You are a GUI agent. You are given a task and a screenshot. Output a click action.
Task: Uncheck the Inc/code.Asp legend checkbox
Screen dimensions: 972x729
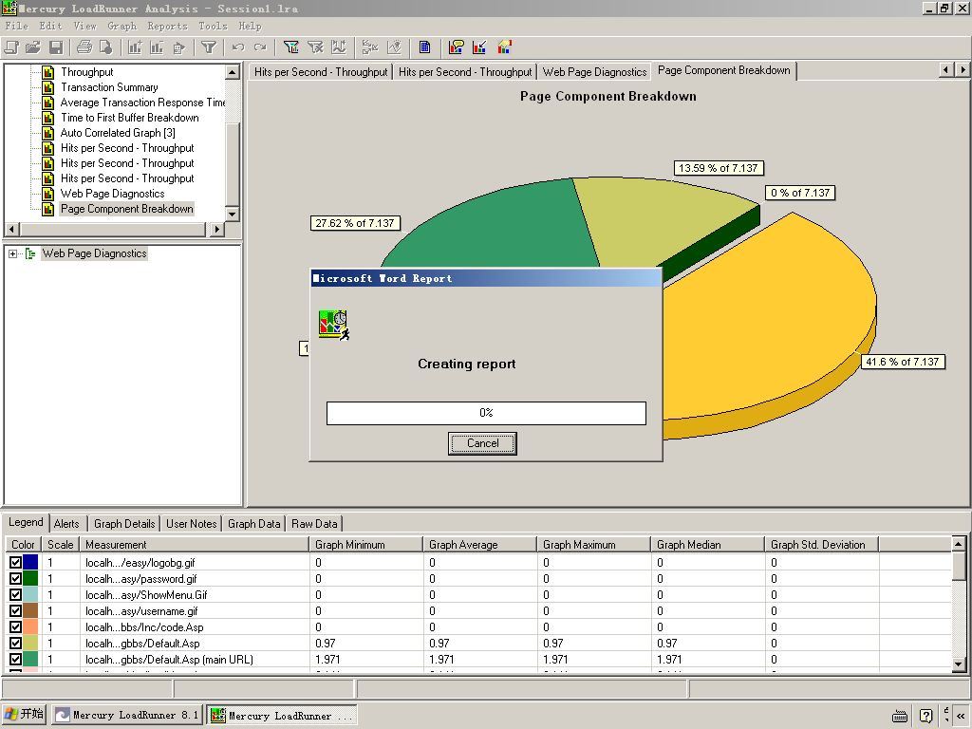pyautogui.click(x=15, y=626)
